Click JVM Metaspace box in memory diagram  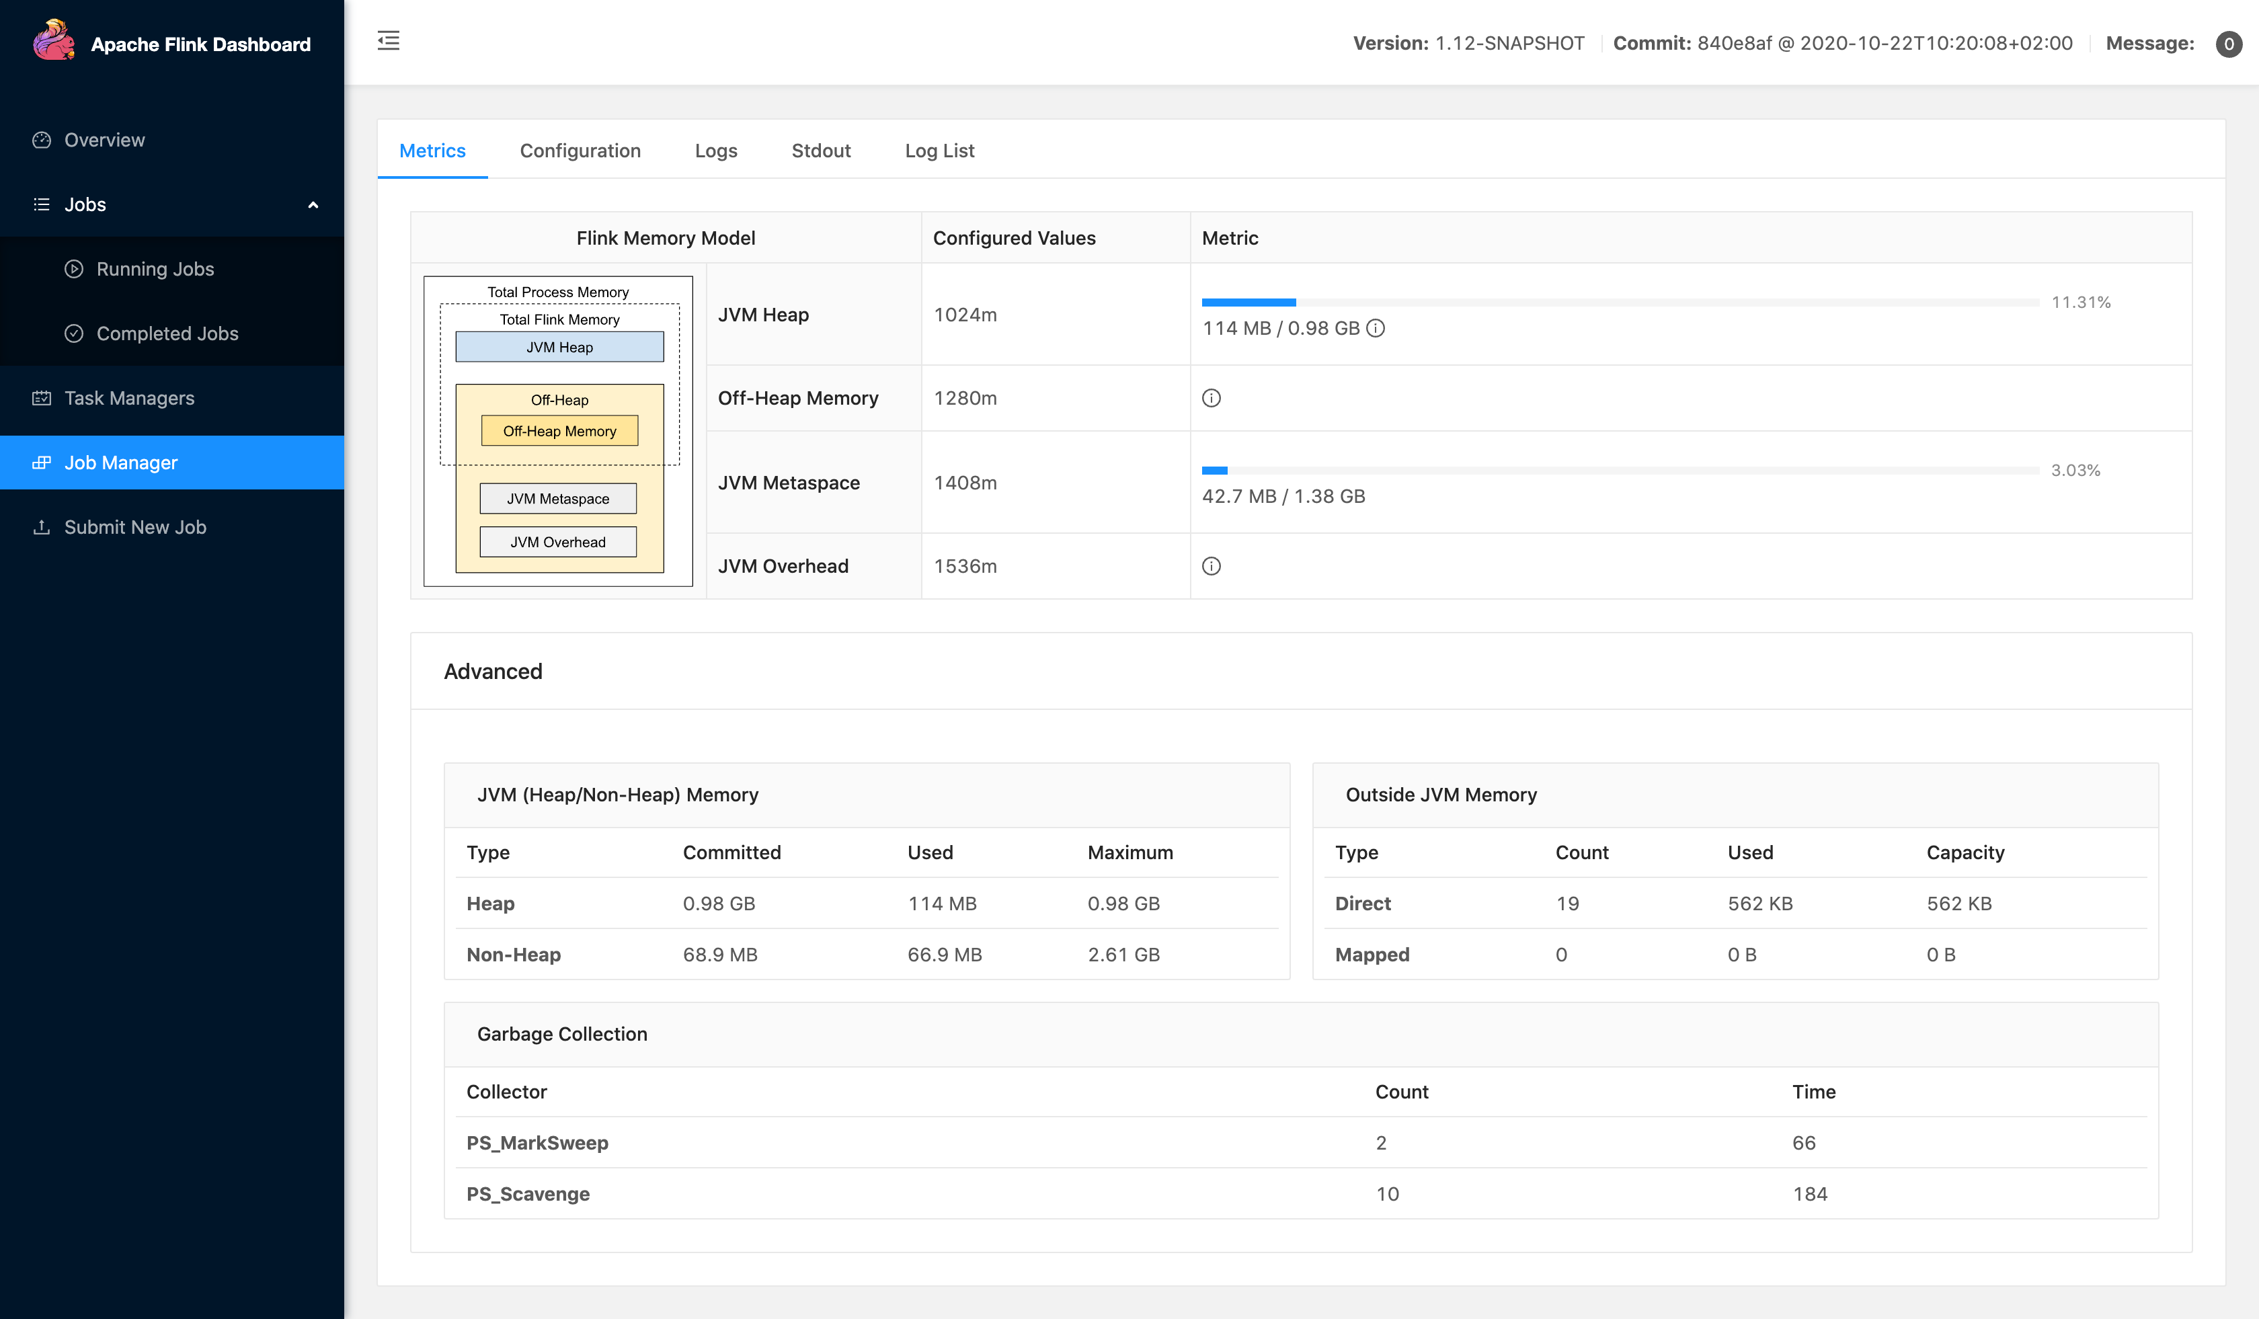(557, 499)
